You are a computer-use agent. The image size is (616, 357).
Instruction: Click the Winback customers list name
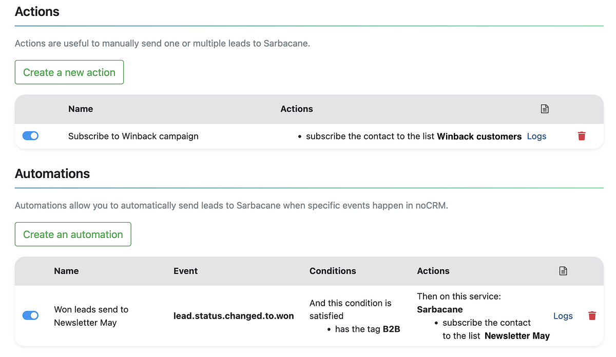coord(479,136)
